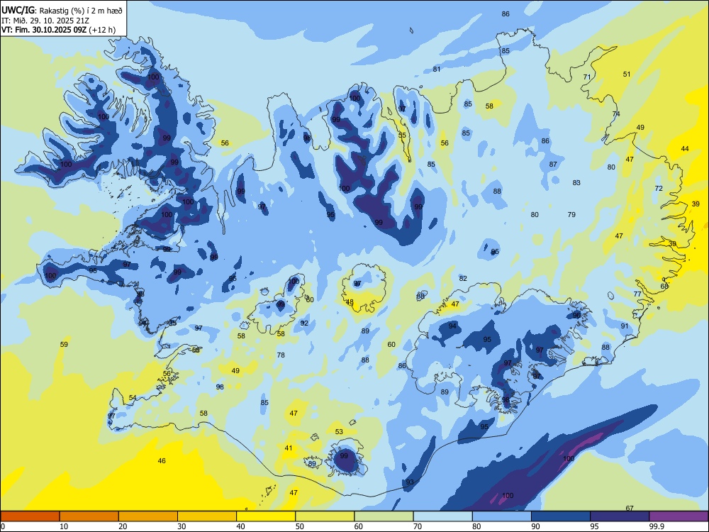Image resolution: width=709 pixels, height=532 pixels.
Task: Select the 30–40 legend color block
Action: pyautogui.click(x=207, y=516)
